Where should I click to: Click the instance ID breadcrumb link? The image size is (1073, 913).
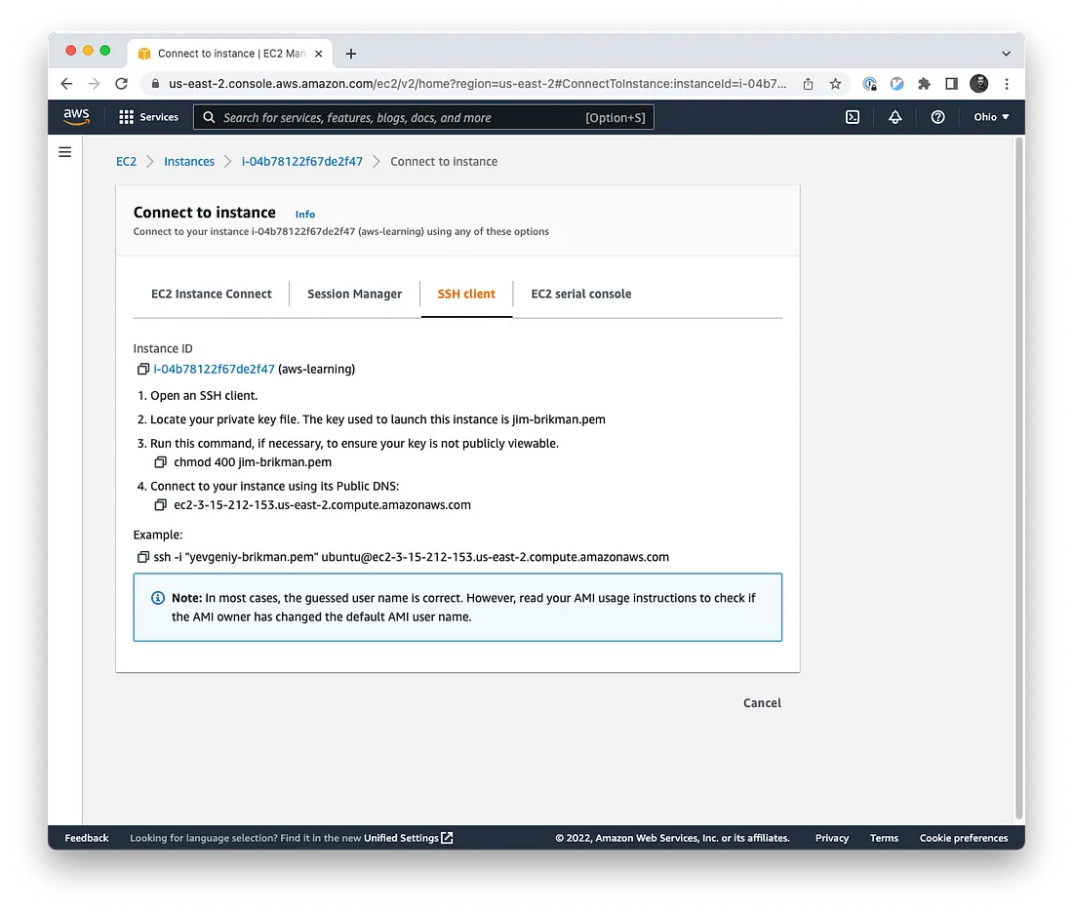(301, 162)
